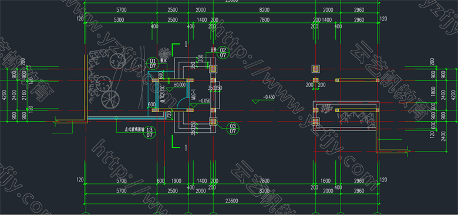Select the spiky palm plant symbol
Viewport: 458px width, 215px height.
click(164, 53)
